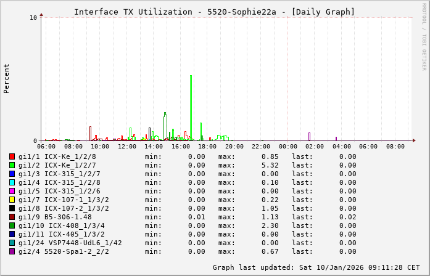Image resolution: width=430 pixels, height=276 pixels.
Task: Select the teal gi1/24 VSP7448 swatch
Action: pos(12,243)
